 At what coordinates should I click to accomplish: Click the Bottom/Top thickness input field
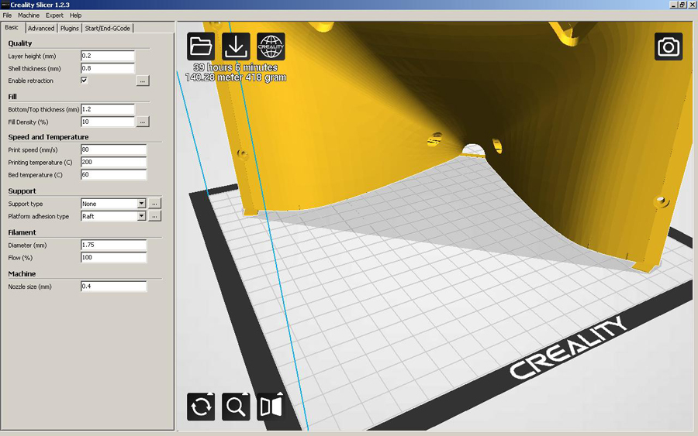click(x=108, y=109)
